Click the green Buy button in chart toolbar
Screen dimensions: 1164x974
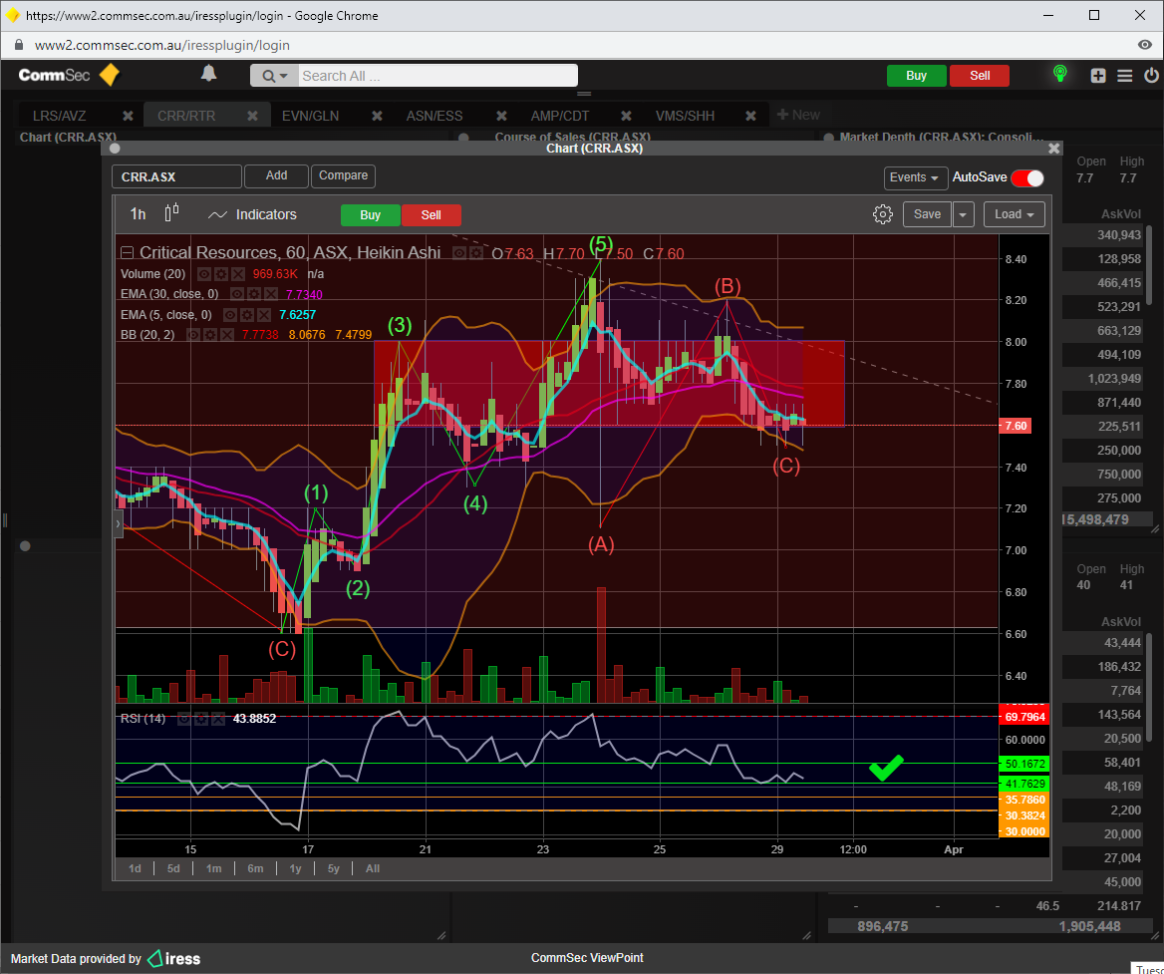370,215
